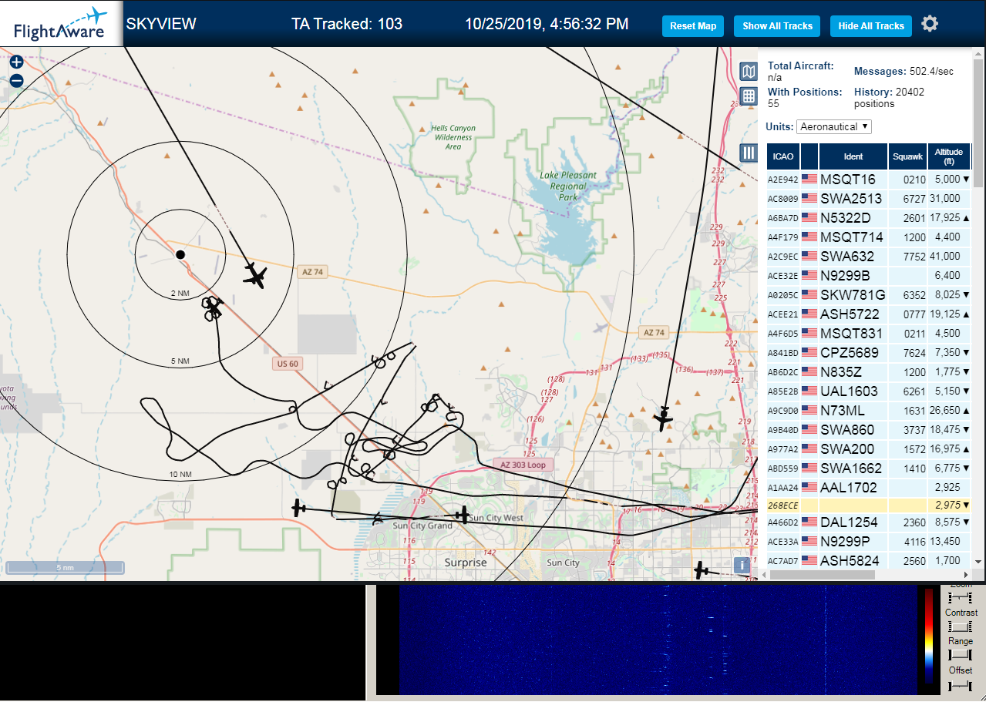Select the SWA632 aircraft row
Screen dimensions: 986x702
click(x=869, y=256)
